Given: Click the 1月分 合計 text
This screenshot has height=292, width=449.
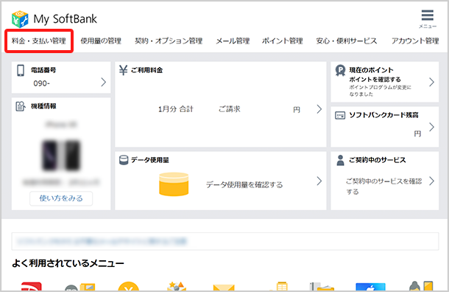Looking at the screenshot, I should click(x=175, y=109).
